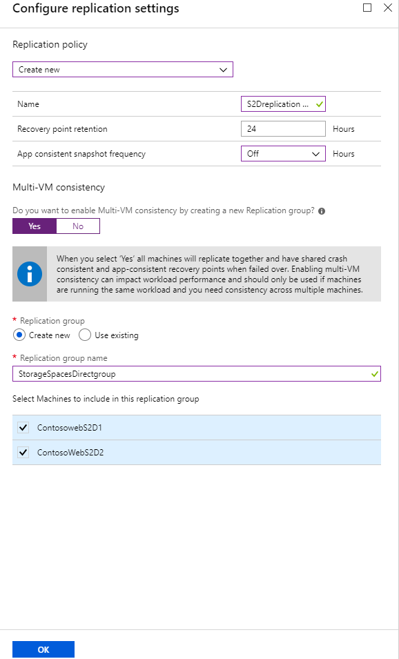Image resolution: width=399 pixels, height=659 pixels.
Task: Select the Use existing replication group option
Action: click(84, 335)
